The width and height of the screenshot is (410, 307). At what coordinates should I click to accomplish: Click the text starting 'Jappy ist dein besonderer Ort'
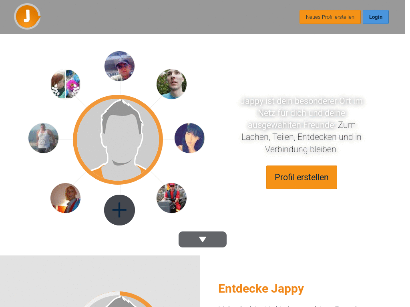tap(301, 125)
